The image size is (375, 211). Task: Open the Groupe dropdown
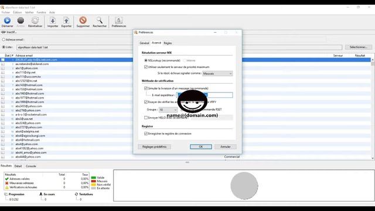[x=168, y=110]
